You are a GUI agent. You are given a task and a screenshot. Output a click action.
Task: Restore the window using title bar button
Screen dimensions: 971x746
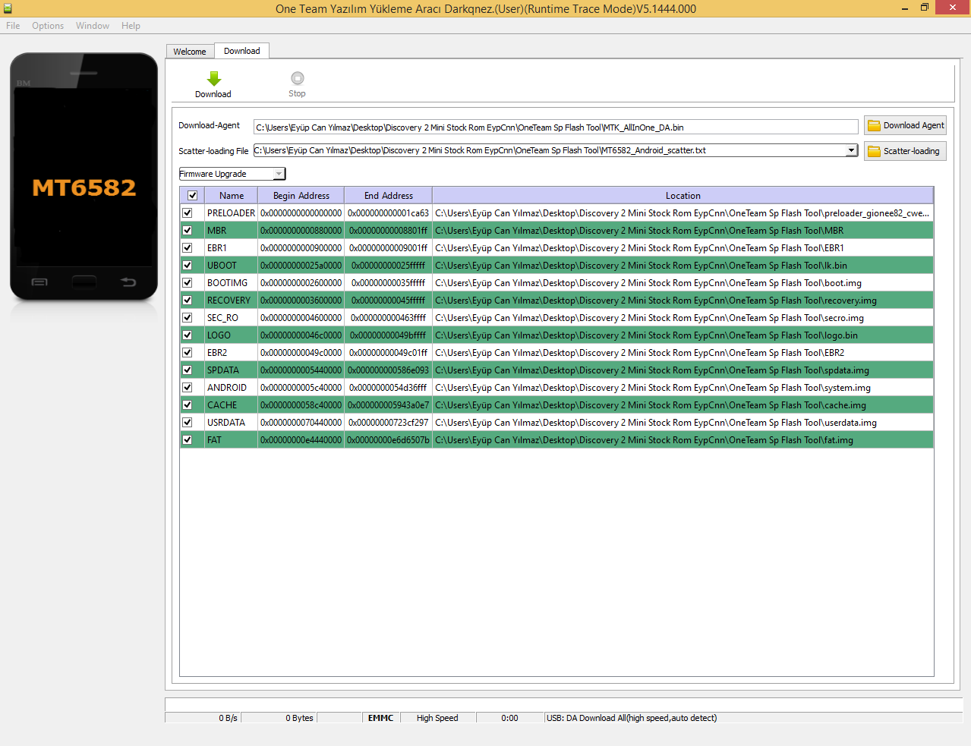924,8
